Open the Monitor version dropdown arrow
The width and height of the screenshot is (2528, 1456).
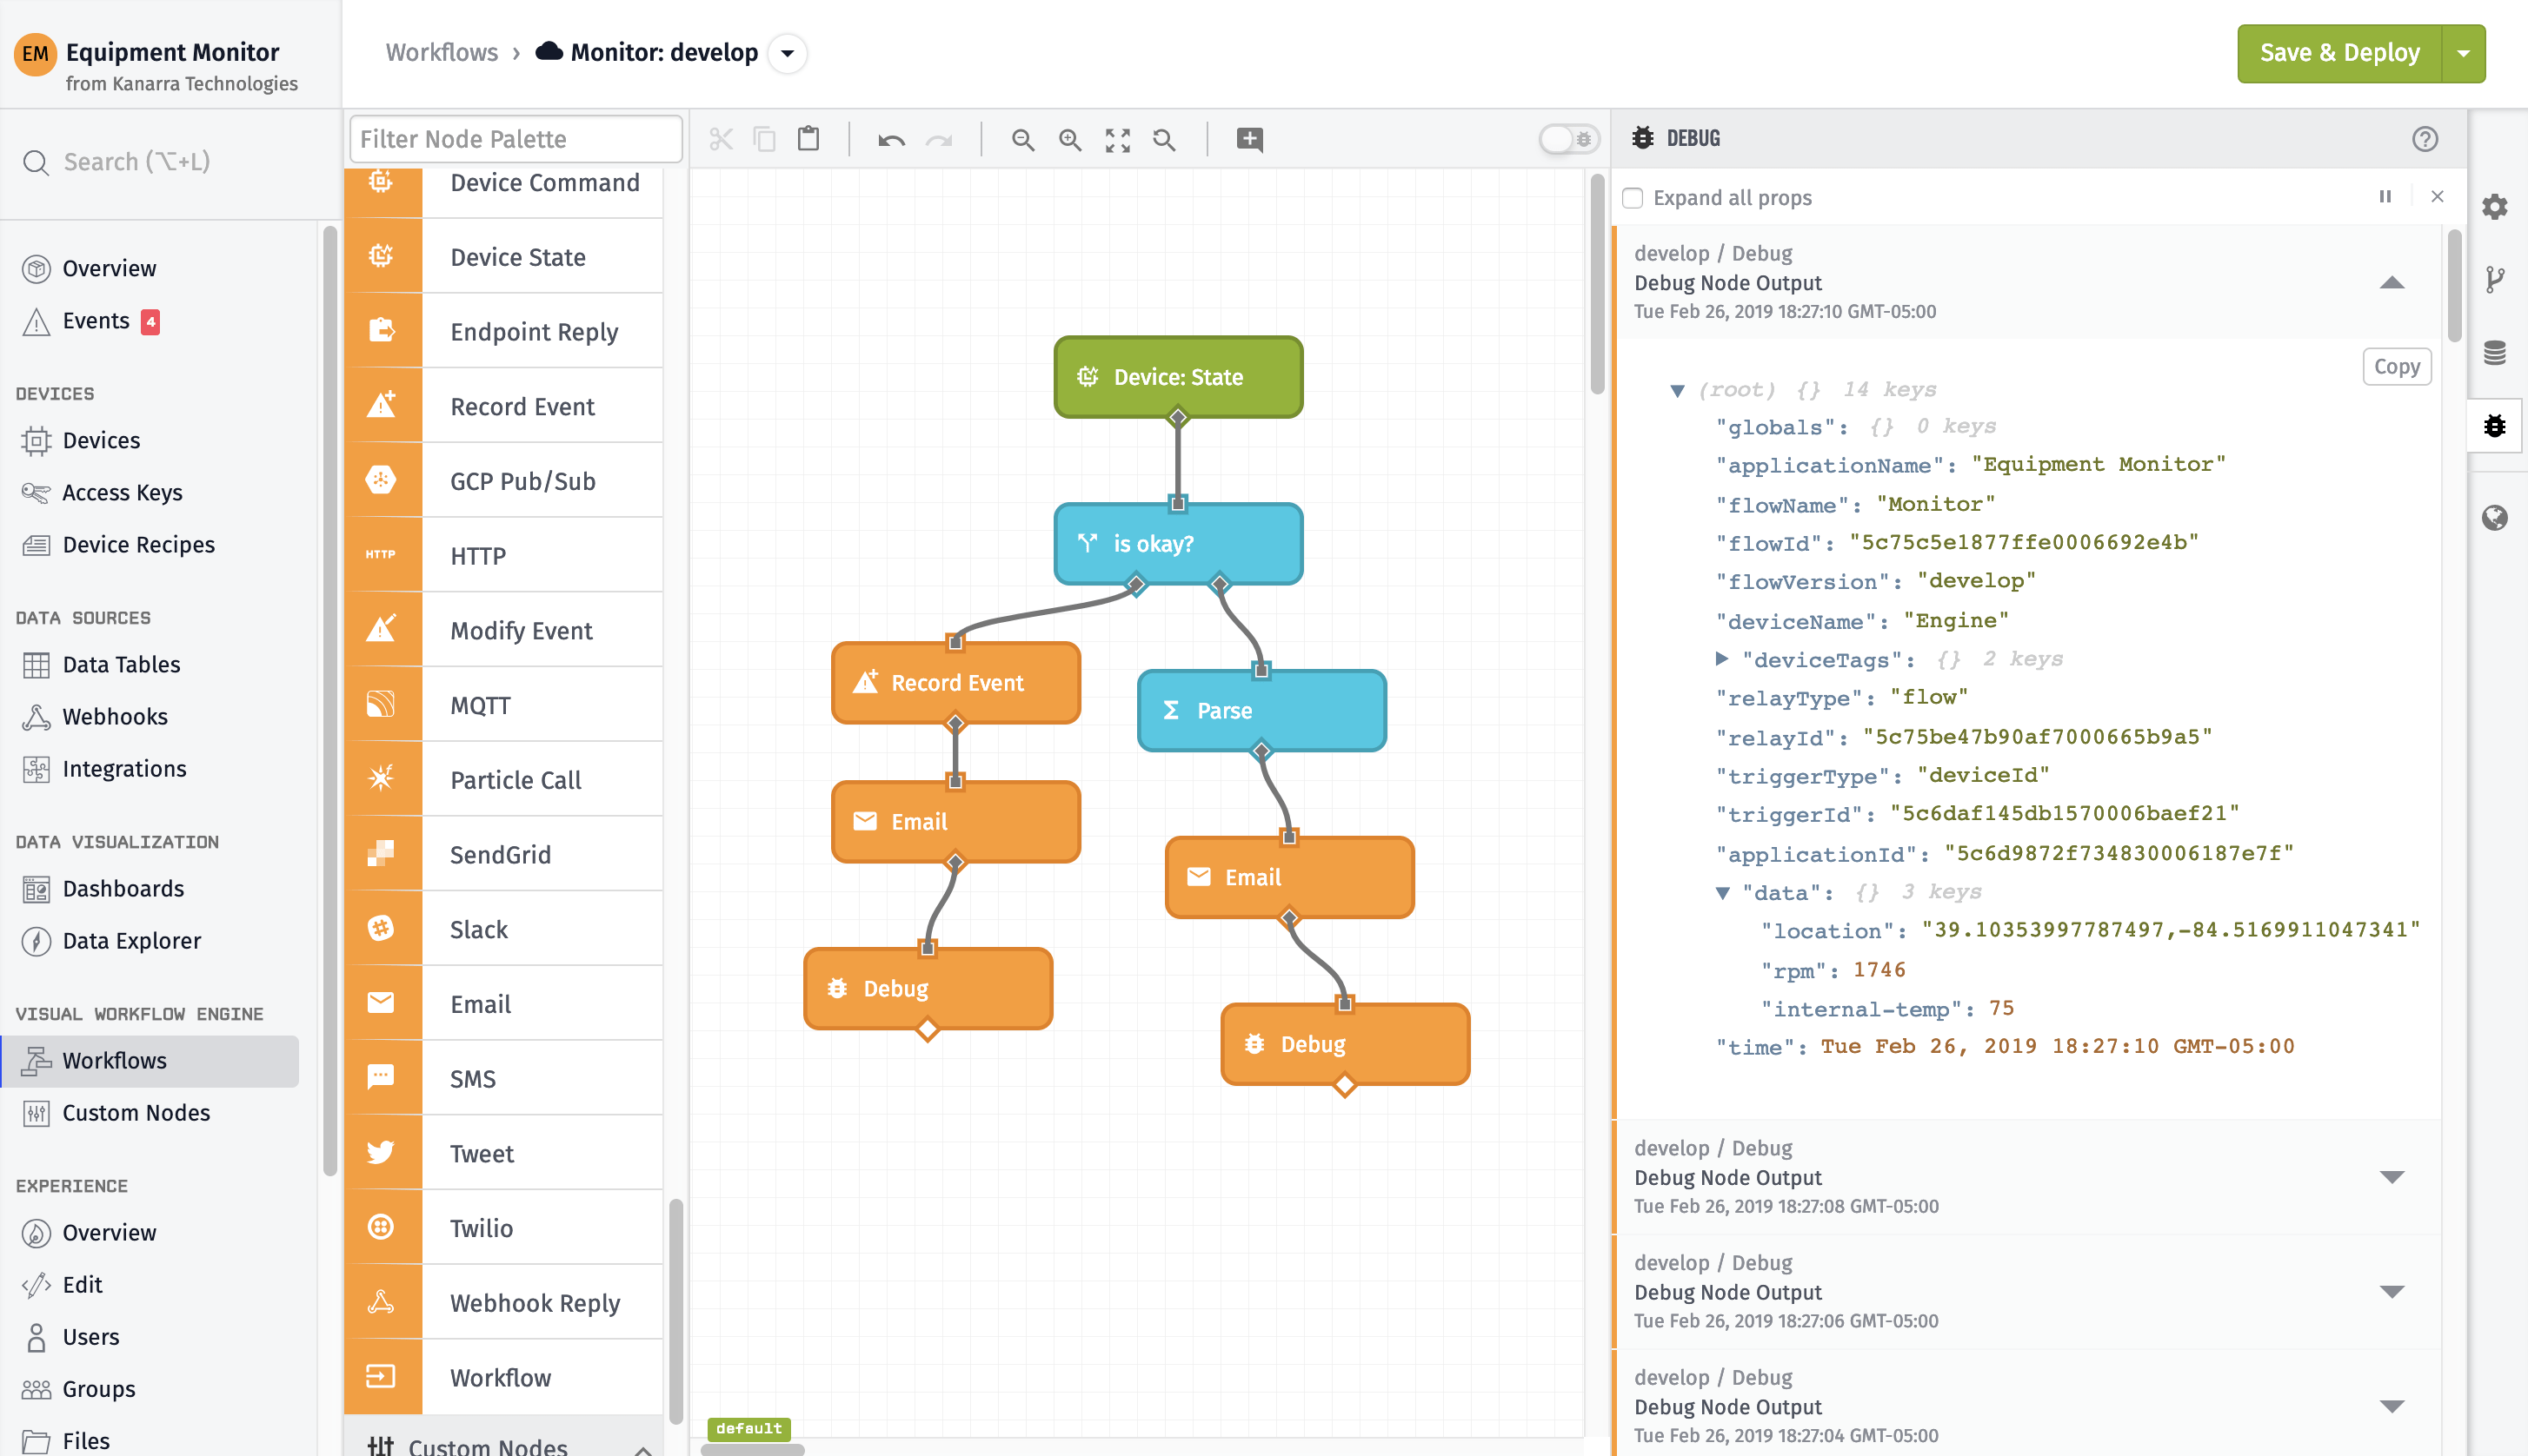click(x=788, y=53)
